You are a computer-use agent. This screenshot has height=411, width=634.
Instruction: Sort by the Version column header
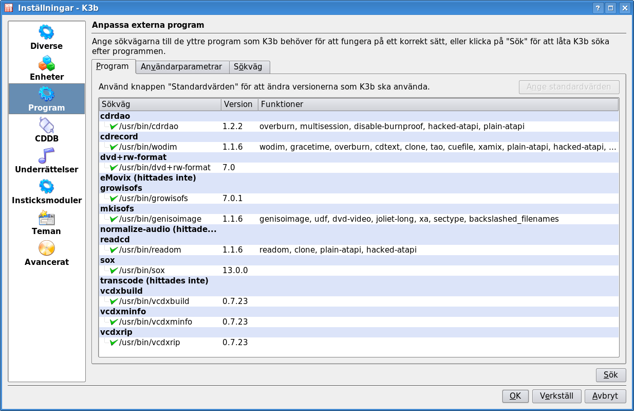(239, 104)
